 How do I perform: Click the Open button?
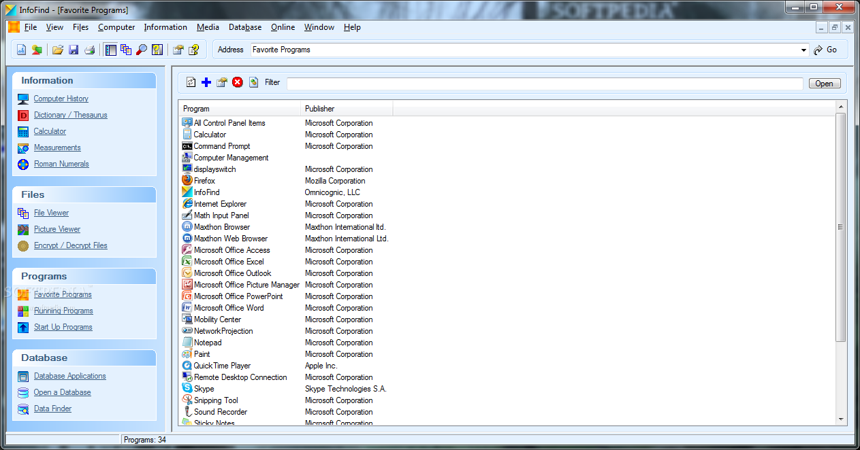[x=825, y=84]
